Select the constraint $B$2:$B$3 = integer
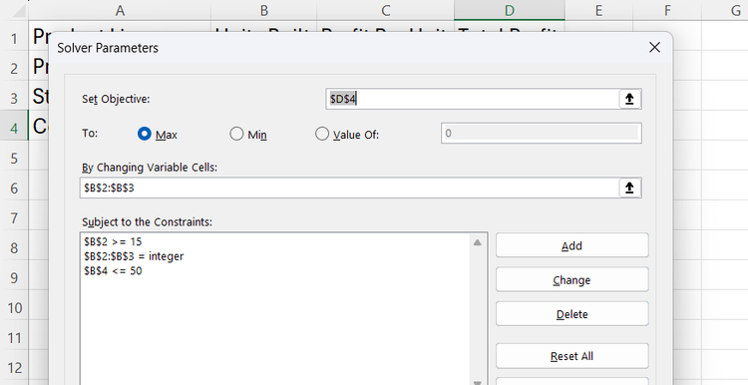 (x=134, y=256)
